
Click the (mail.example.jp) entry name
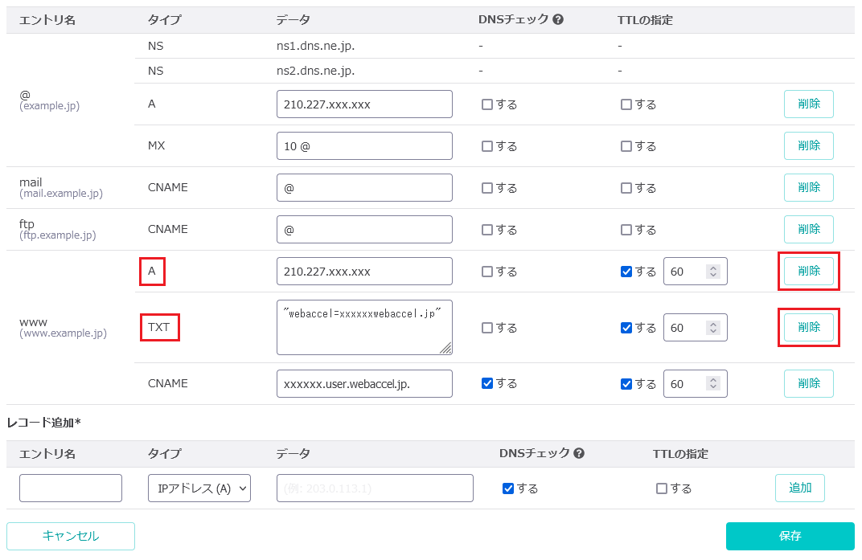61,194
